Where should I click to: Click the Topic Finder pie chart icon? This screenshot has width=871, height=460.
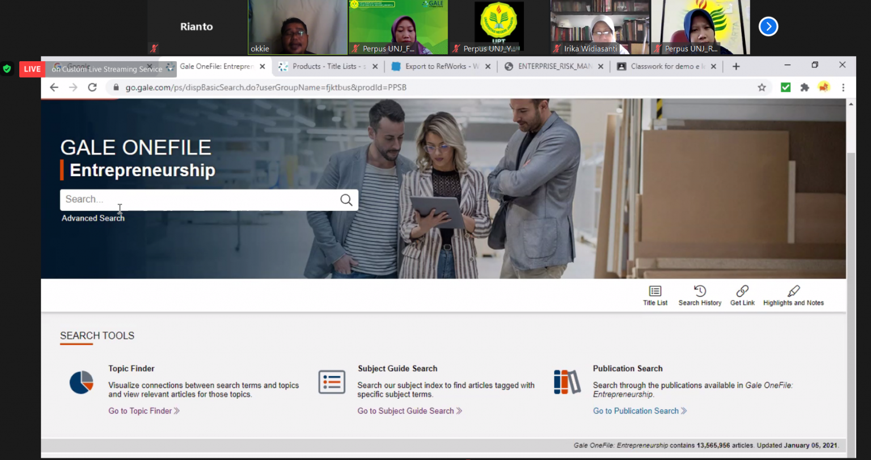click(81, 382)
